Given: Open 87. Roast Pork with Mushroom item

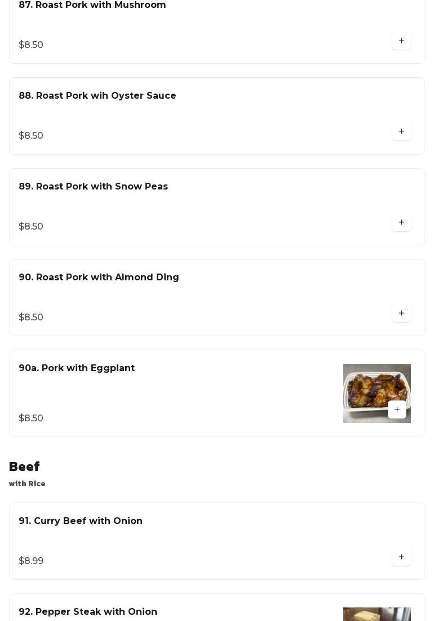Looking at the screenshot, I should pyautogui.click(x=92, y=5).
